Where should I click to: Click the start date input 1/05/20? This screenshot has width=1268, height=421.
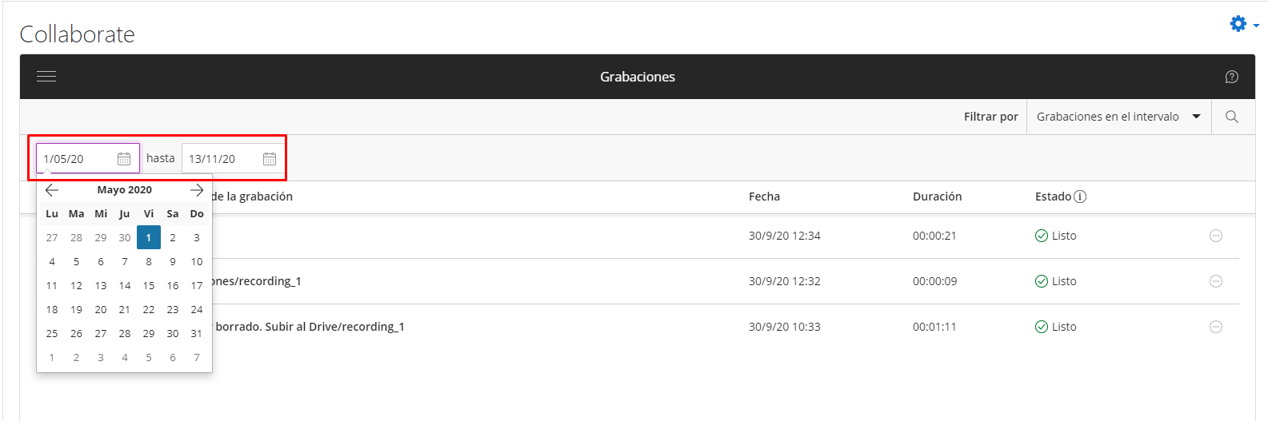tap(88, 158)
